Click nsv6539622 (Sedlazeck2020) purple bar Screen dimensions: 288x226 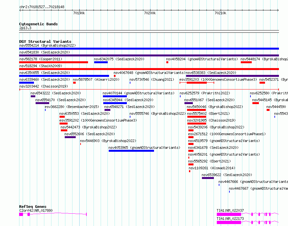click(x=208, y=178)
